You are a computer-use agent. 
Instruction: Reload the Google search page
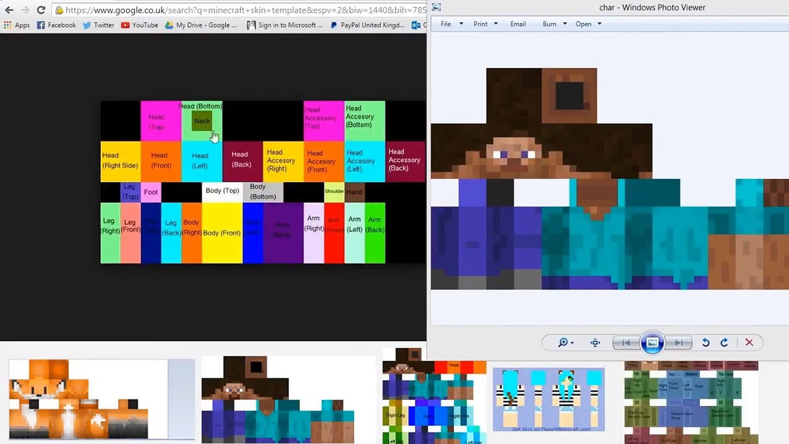[x=41, y=10]
